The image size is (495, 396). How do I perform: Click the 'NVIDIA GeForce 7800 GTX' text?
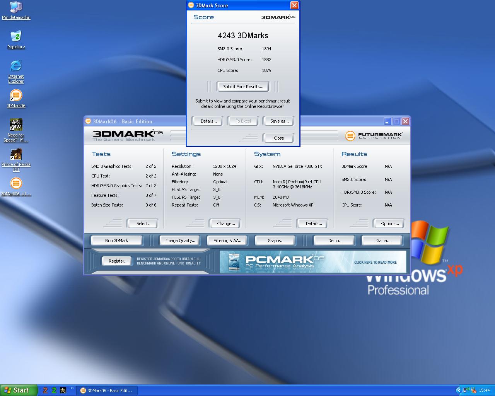click(x=297, y=166)
